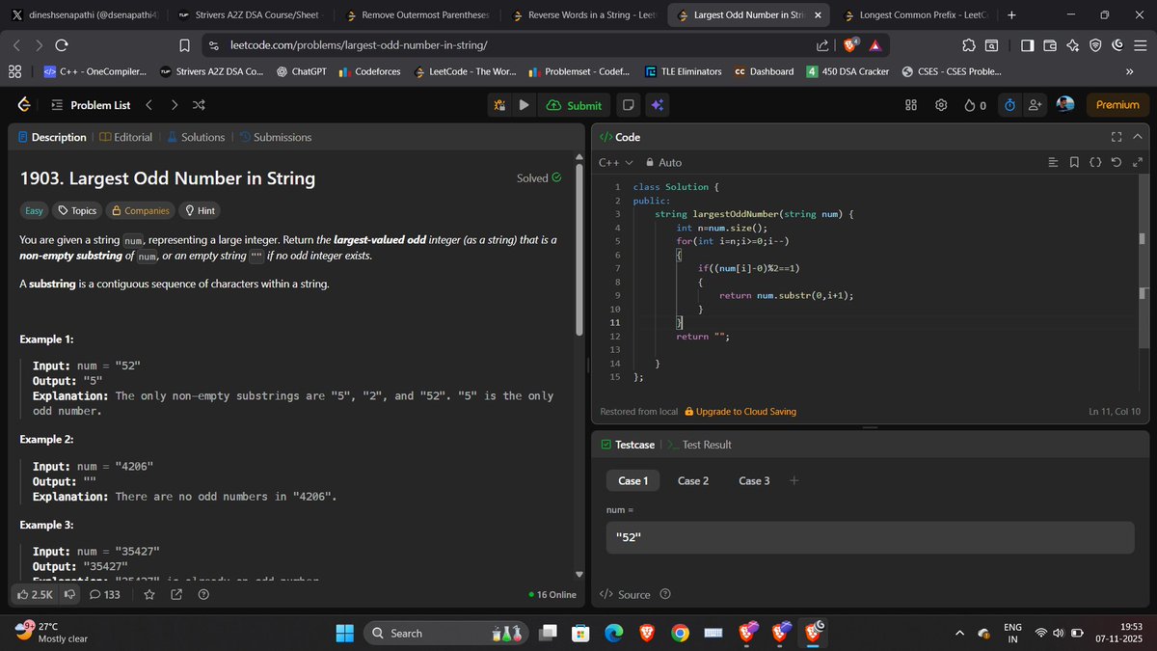This screenshot has height=651, width=1157.
Task: Star the problem as favorite
Action: tap(149, 595)
